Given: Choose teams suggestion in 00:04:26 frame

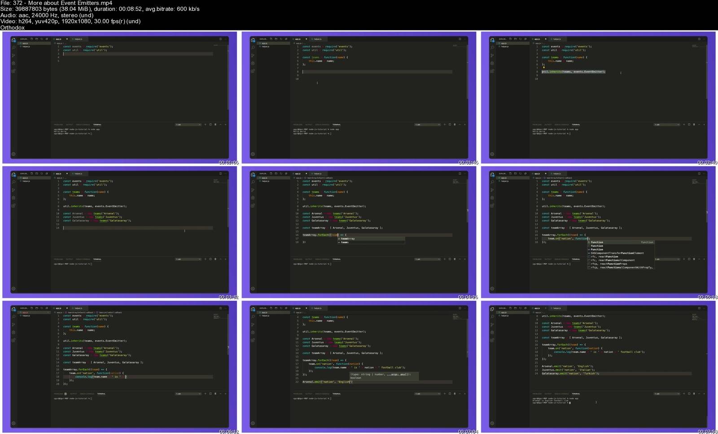Looking at the screenshot, I should pyautogui.click(x=371, y=242).
